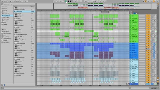Toggle the Off Beat Bass track activator
This screenshot has width=160, height=90.
tap(148, 59)
